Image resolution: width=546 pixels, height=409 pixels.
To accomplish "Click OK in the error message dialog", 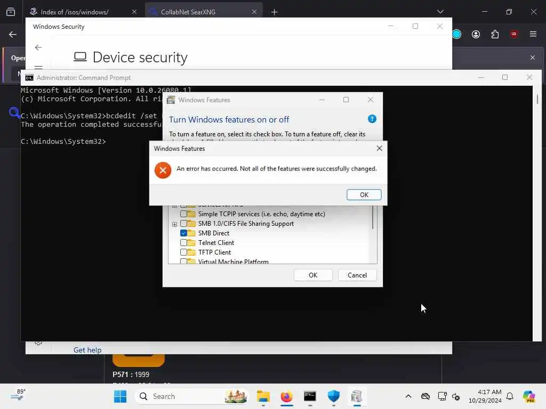I will [x=364, y=195].
